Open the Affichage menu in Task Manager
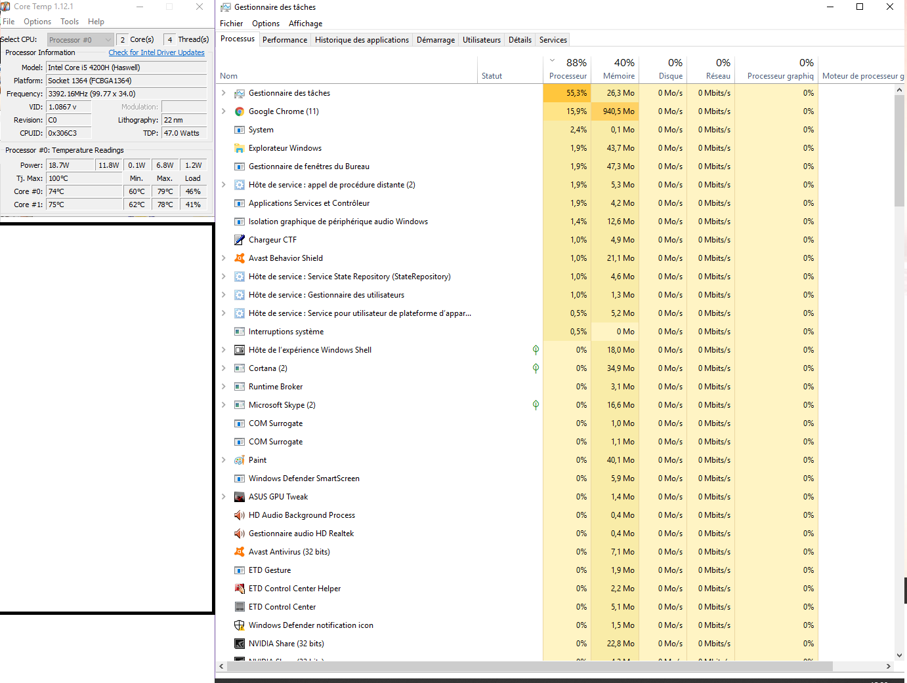907x683 pixels. [305, 24]
